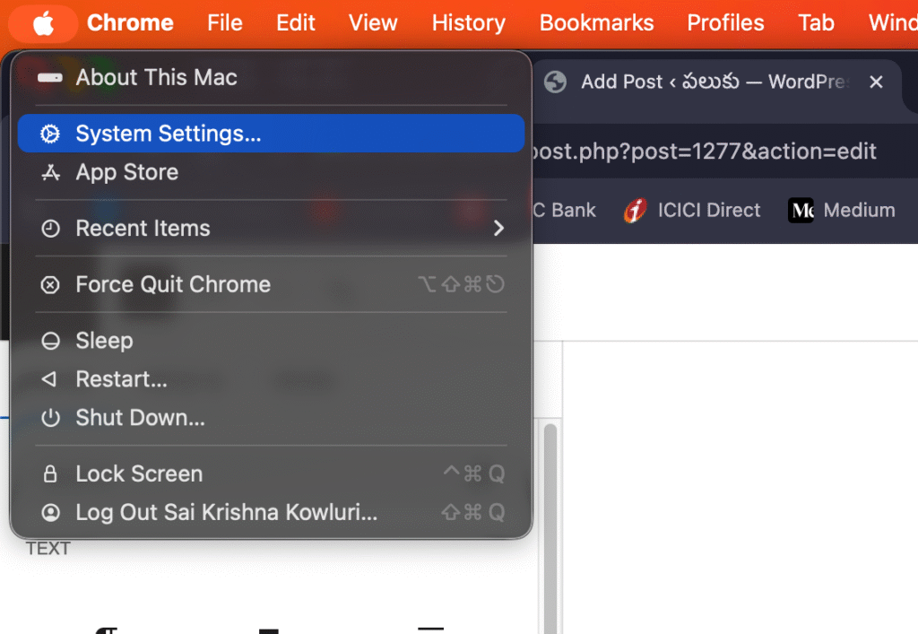Screen dimensions: 918x634
Task: Select Lock Screen from the Apple menu
Action: click(x=271, y=473)
